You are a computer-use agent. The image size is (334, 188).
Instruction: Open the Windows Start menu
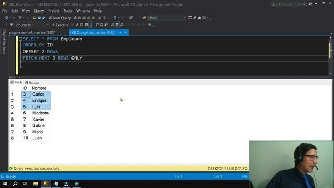click(x=5, y=184)
